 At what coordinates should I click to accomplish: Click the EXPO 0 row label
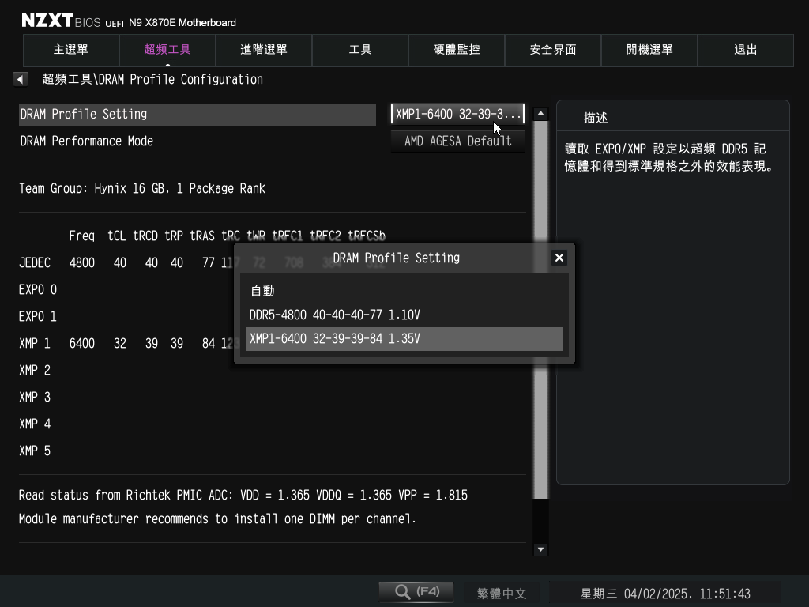38,289
